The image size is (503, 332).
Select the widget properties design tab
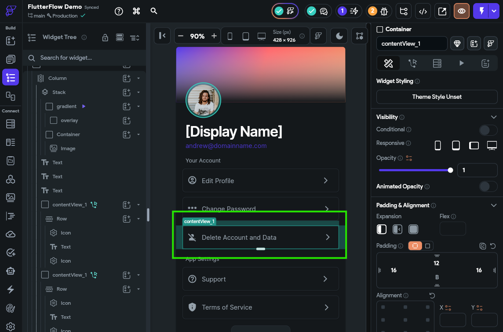click(x=389, y=63)
